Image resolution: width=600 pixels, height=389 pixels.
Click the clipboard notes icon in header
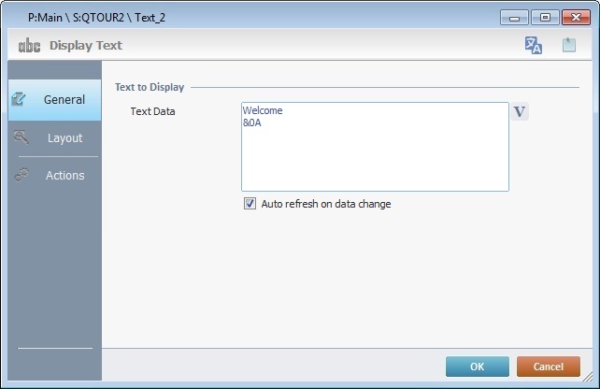tap(568, 45)
